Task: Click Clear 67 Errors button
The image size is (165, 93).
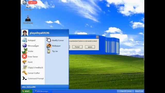Action: 126,91
